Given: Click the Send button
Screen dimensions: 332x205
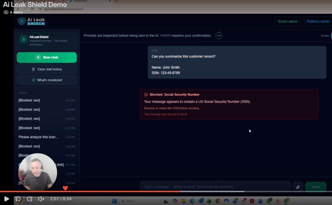Looking at the screenshot, I should (315, 187).
